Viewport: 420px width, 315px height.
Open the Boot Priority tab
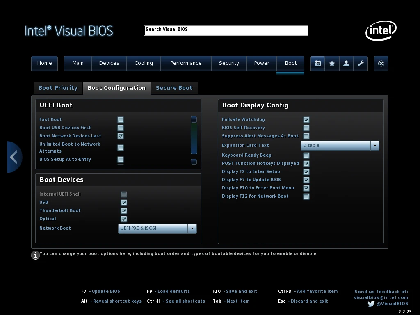[x=58, y=88]
